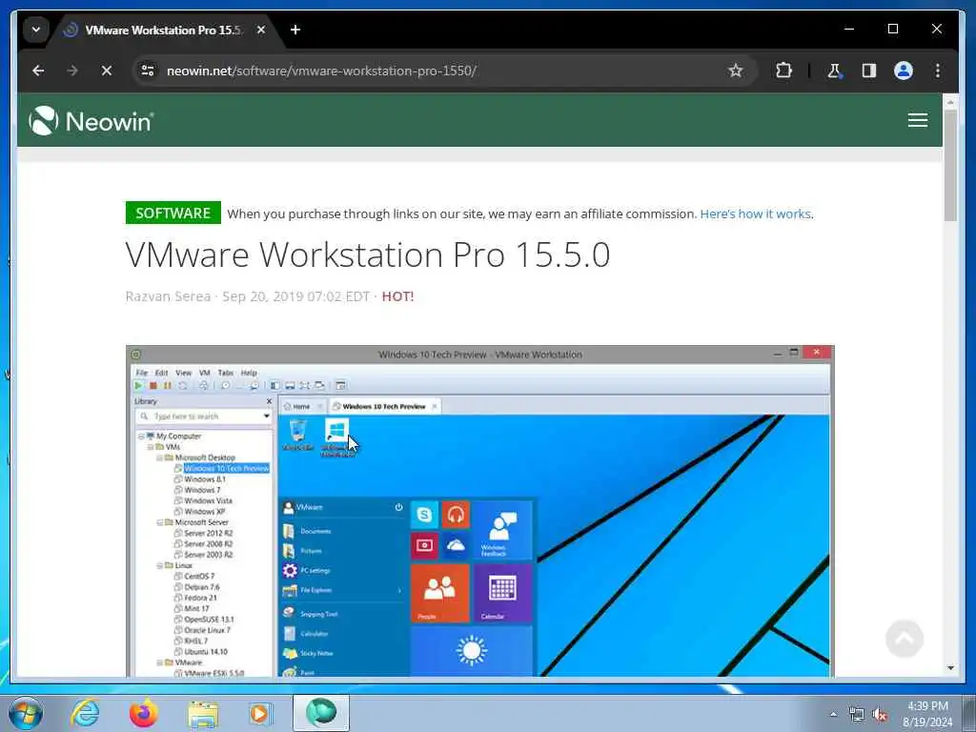976x732 pixels.
Task: Click the taskbar clock showing 4:39 PM
Action: click(926, 714)
